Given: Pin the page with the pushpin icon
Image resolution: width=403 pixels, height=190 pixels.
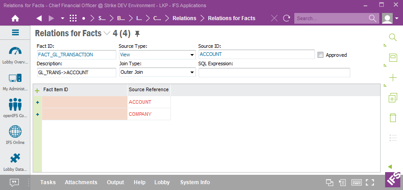Looking at the screenshot, I should click(x=137, y=34).
